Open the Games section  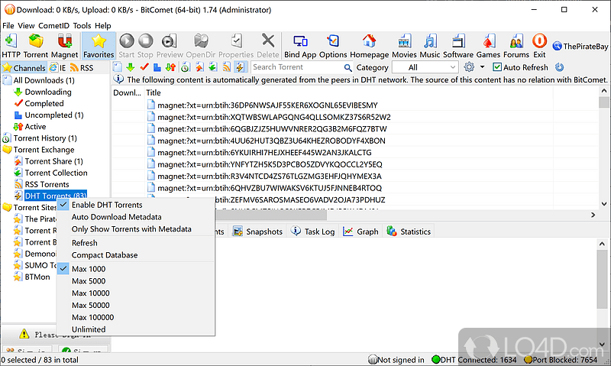point(488,46)
